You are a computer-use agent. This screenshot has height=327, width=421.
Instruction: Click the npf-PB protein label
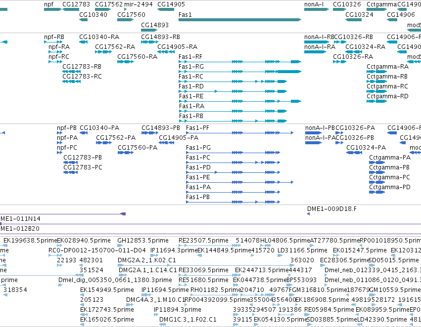click(x=67, y=128)
